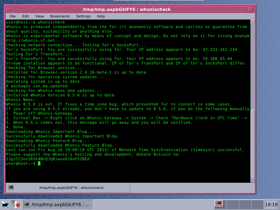Open the Settings menu
The image size is (280, 210).
pos(83,16)
